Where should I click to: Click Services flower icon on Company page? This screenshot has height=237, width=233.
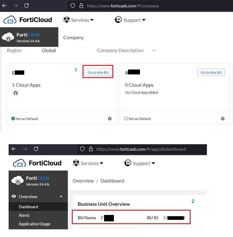click(x=67, y=20)
